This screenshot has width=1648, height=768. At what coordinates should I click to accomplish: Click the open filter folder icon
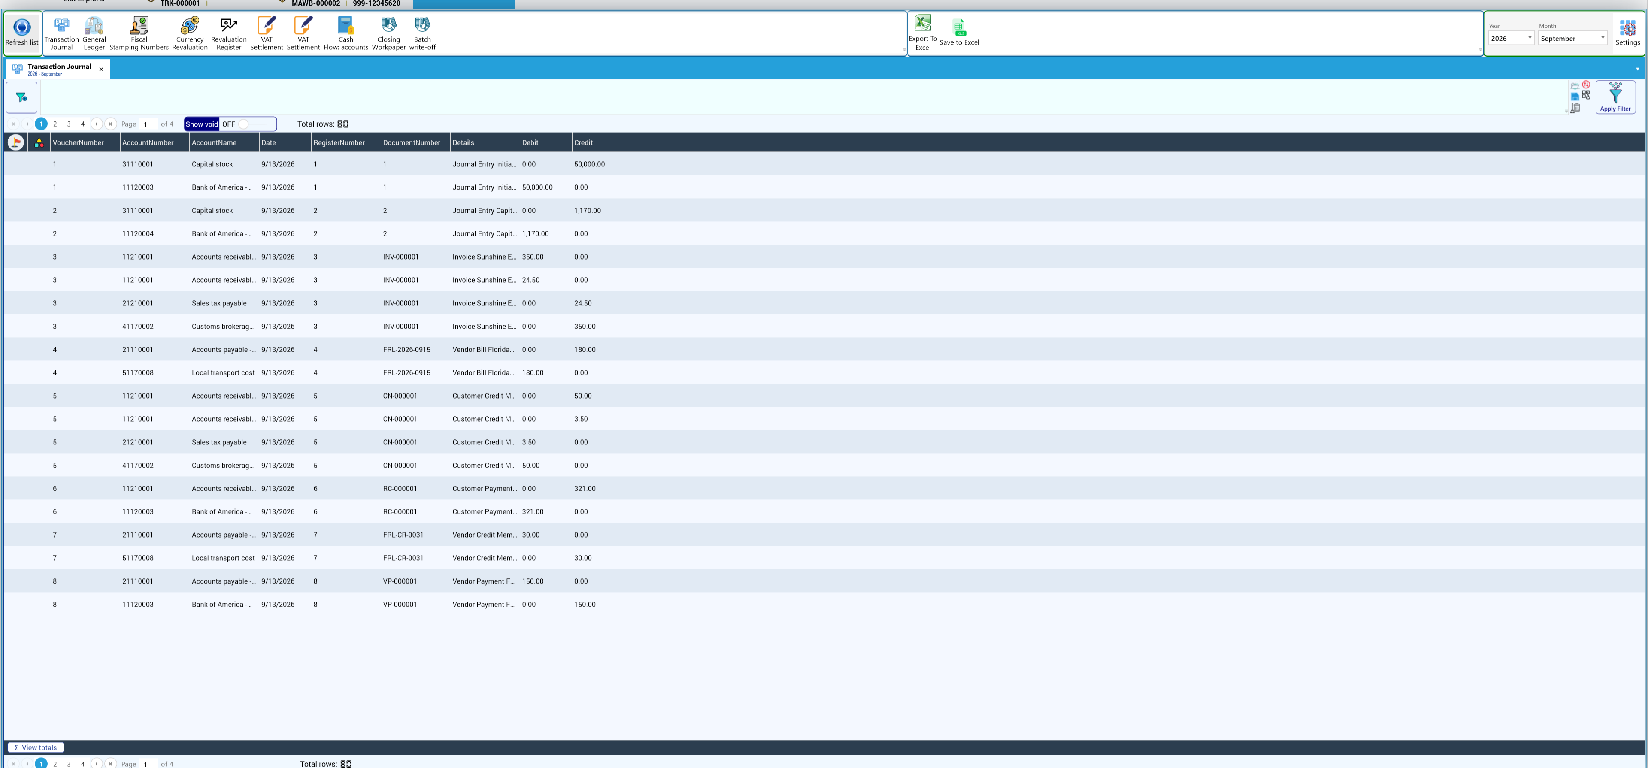point(1575,85)
